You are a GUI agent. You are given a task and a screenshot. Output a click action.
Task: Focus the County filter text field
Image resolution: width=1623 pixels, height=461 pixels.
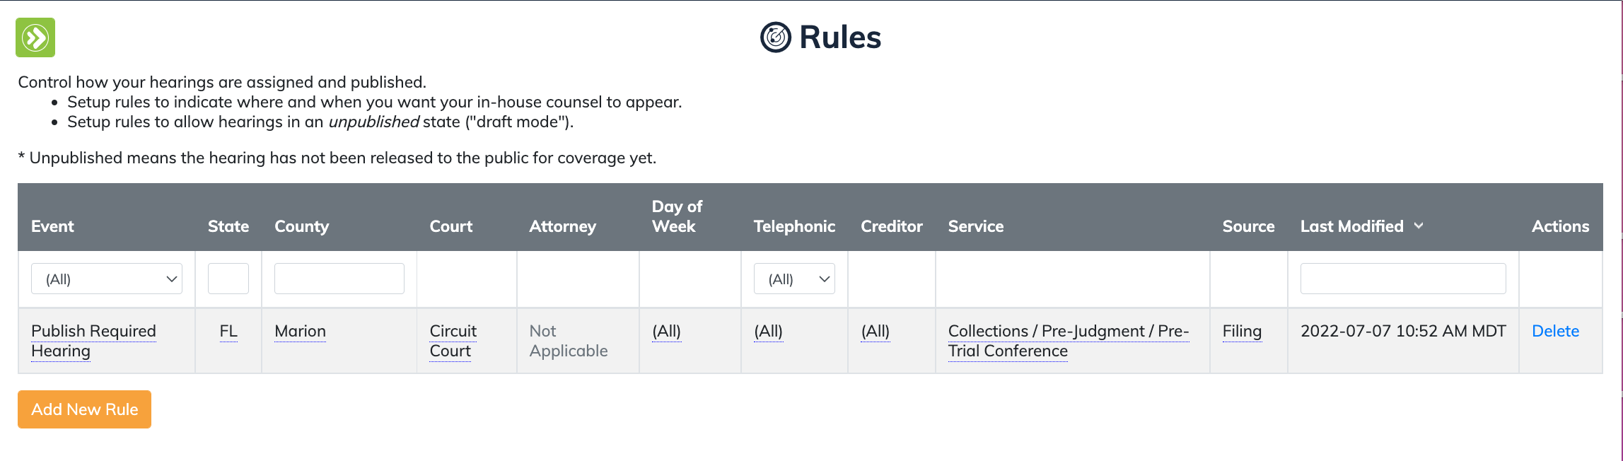[x=339, y=279]
